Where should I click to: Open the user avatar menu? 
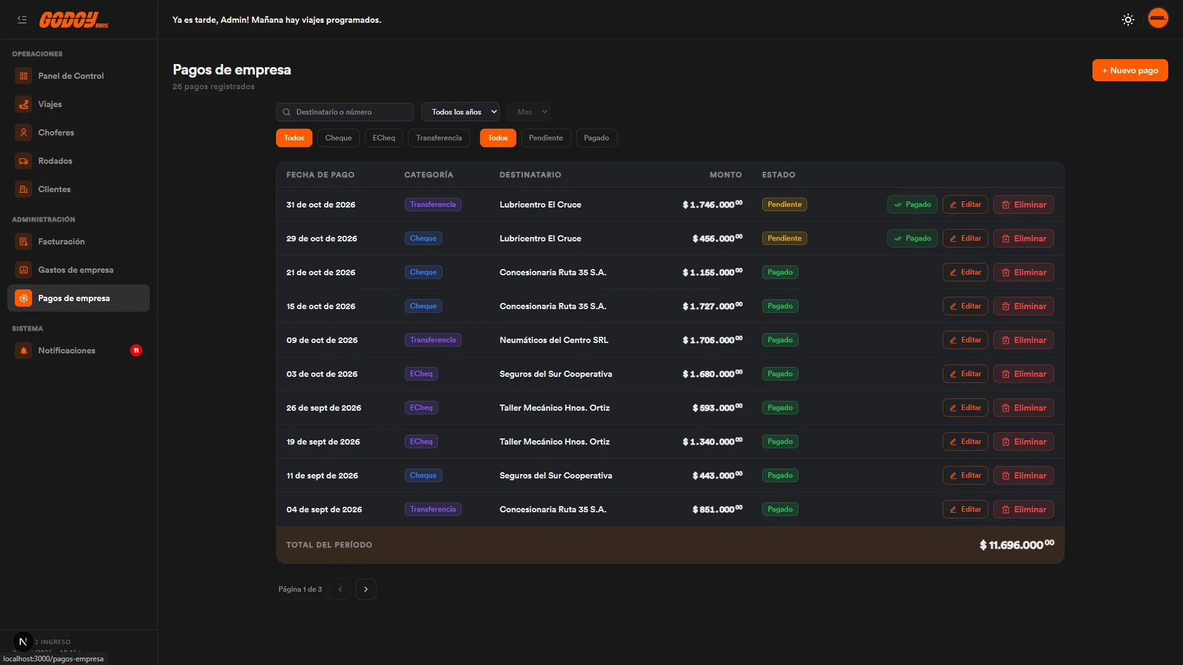[x=1158, y=18]
